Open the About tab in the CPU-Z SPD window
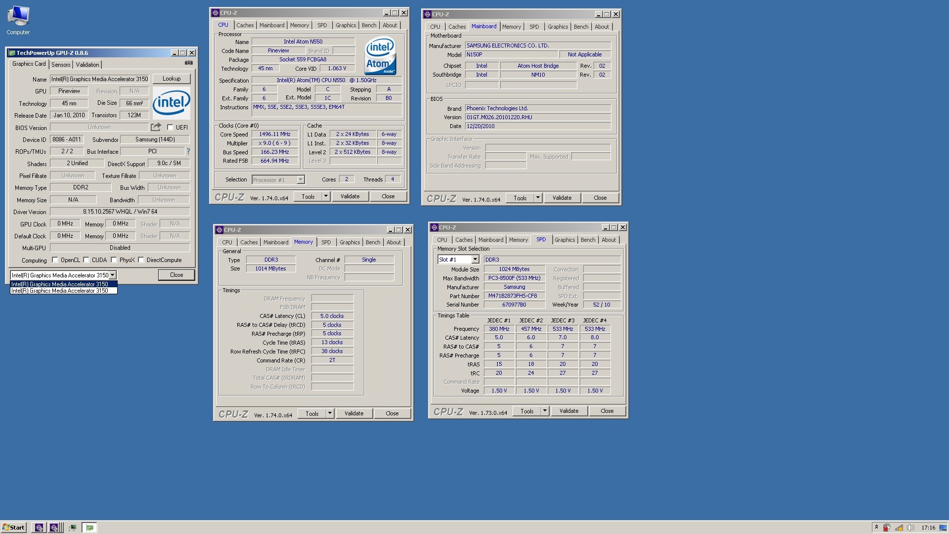This screenshot has width=949, height=534. coord(609,240)
